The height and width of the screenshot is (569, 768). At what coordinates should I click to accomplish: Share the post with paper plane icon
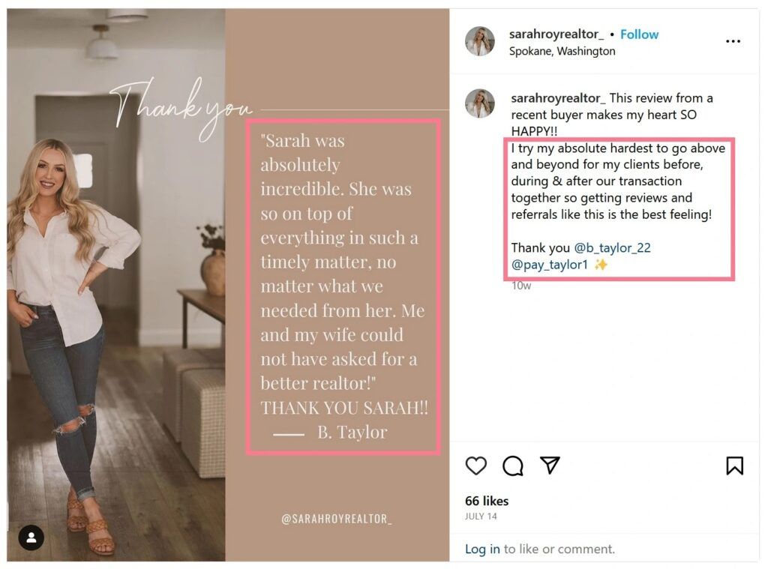click(x=550, y=466)
